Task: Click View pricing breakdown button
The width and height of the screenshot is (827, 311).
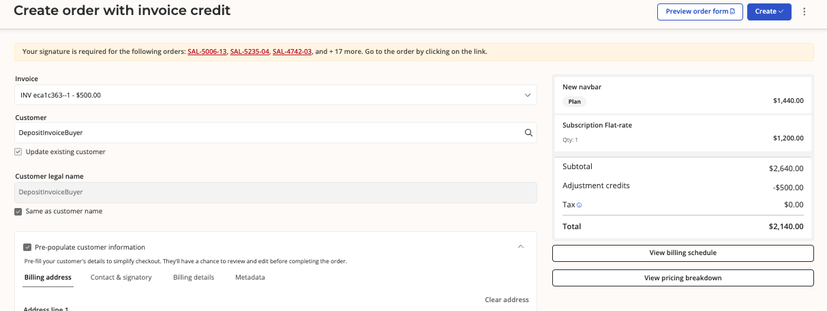Action: (683, 278)
